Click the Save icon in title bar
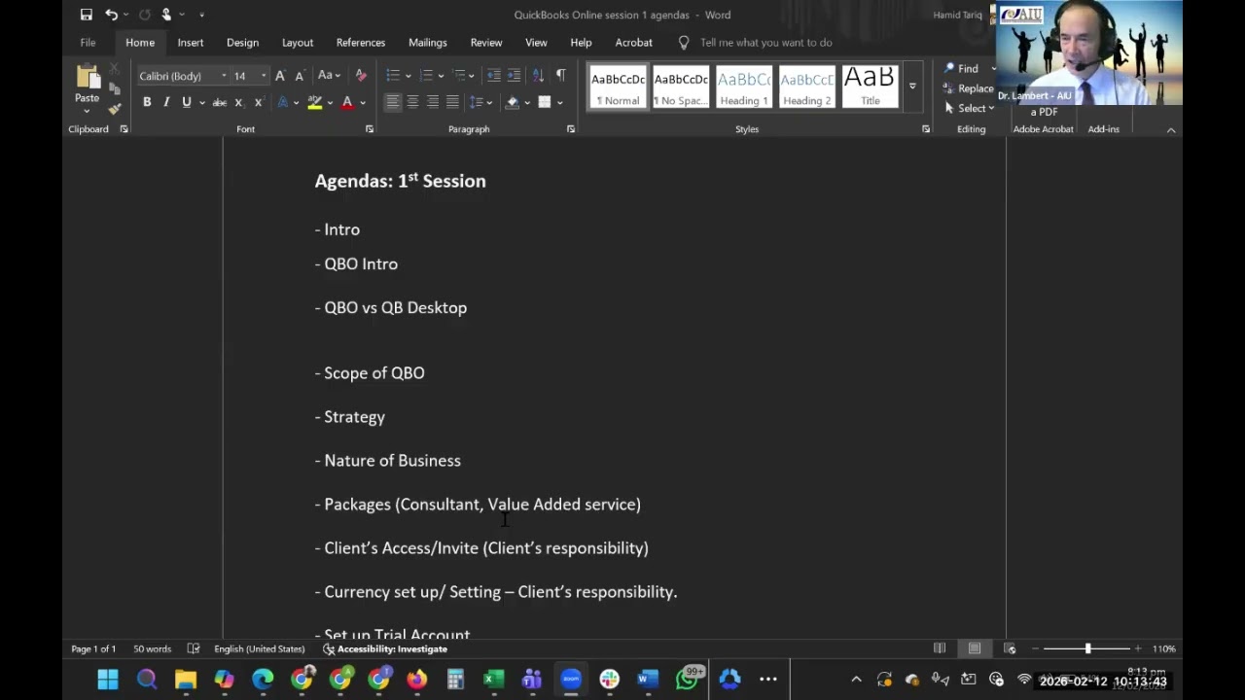Screen dimensions: 1245x700 pos(87,15)
